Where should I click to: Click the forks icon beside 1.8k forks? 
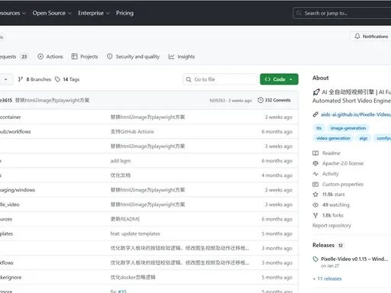[x=315, y=215]
